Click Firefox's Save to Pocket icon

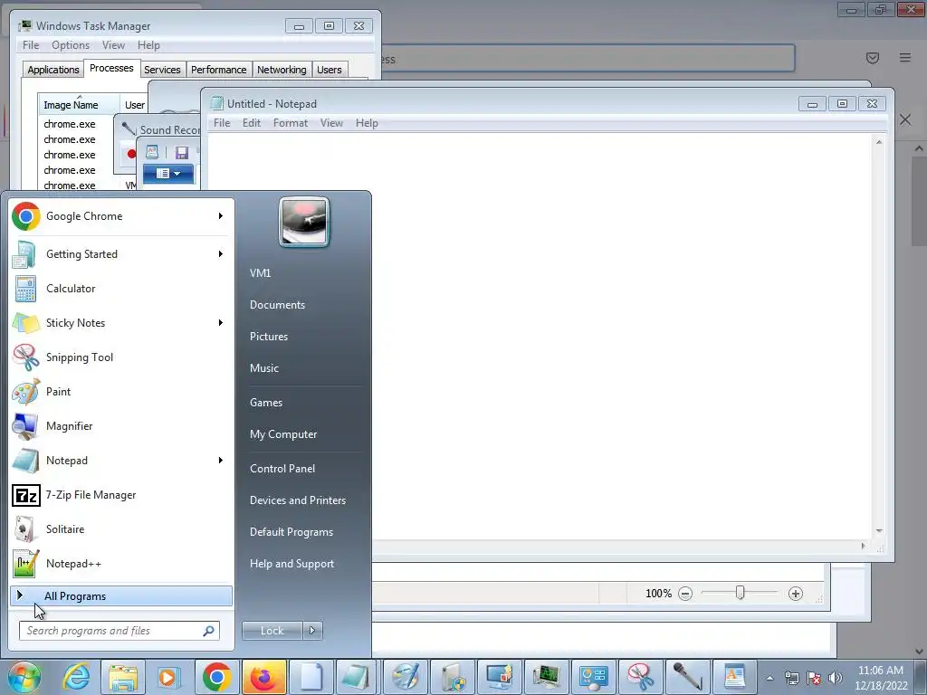(x=872, y=57)
